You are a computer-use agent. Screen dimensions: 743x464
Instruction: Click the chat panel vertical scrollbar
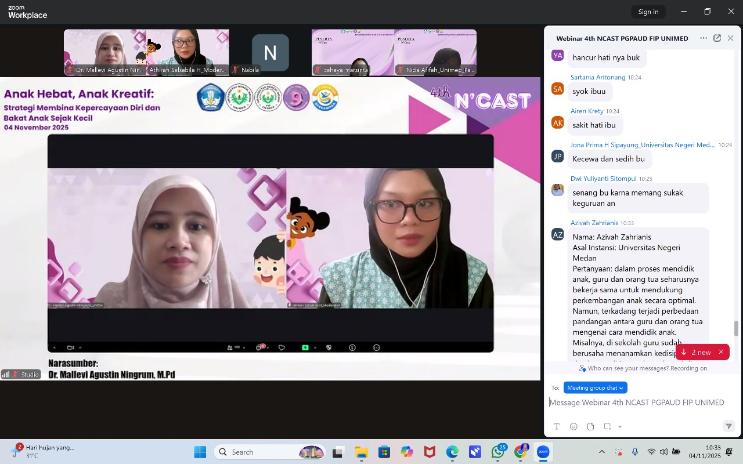737,328
